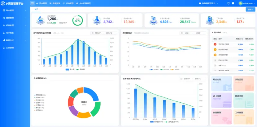Open the 工单处理 shortcut card
This screenshot has width=257, height=127.
click(244, 117)
